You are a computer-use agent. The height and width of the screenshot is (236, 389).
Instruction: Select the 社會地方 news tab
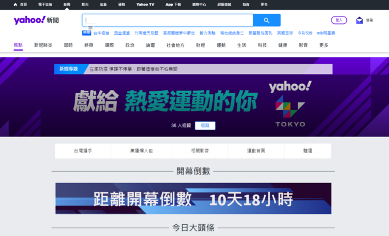(x=176, y=45)
